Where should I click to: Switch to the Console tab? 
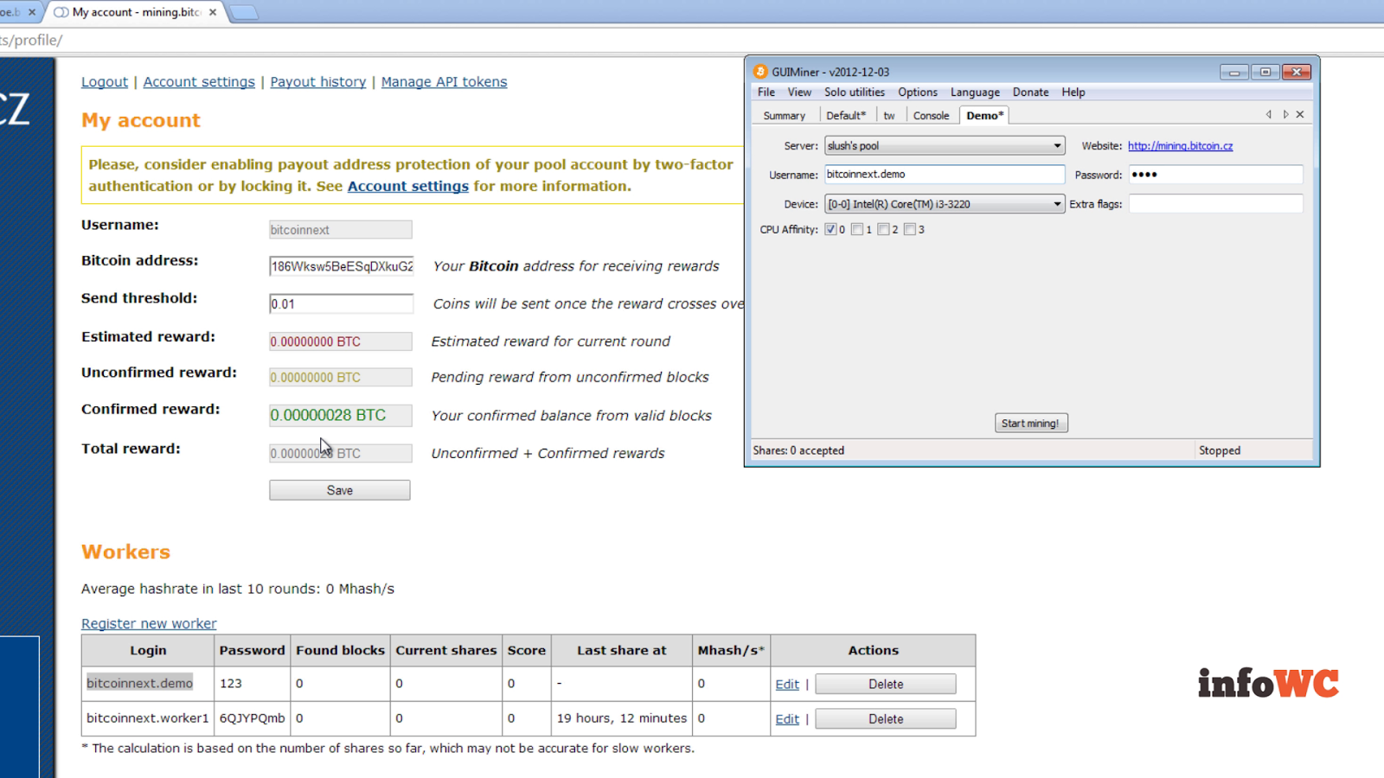click(931, 115)
